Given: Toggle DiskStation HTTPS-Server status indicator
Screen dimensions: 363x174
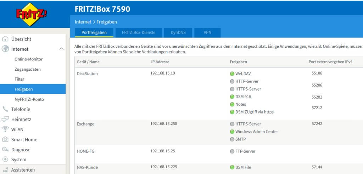Looking at the screenshot, I should pos(232,89).
